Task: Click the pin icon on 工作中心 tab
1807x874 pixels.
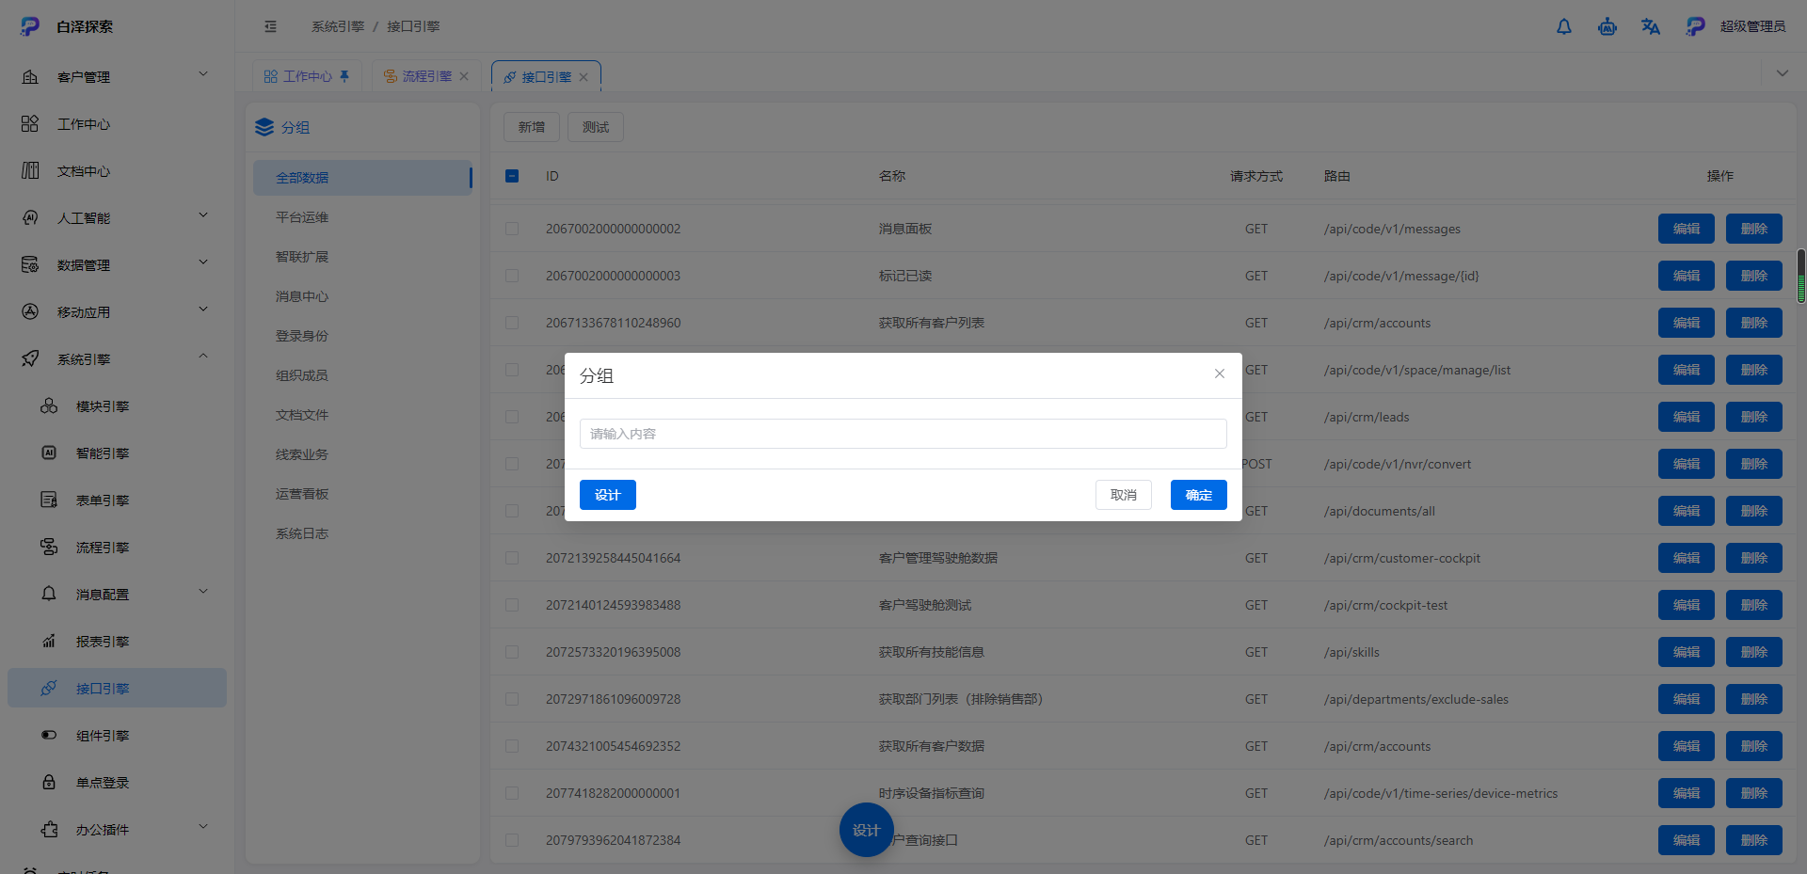Action: pyautogui.click(x=344, y=76)
